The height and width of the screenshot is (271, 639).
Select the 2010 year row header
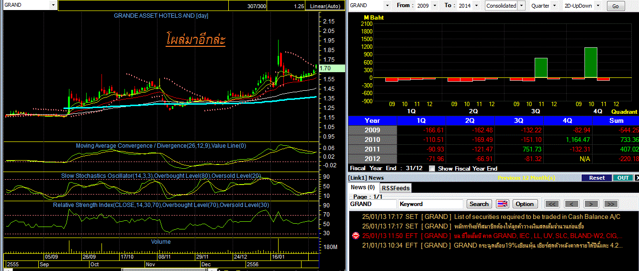372,140
